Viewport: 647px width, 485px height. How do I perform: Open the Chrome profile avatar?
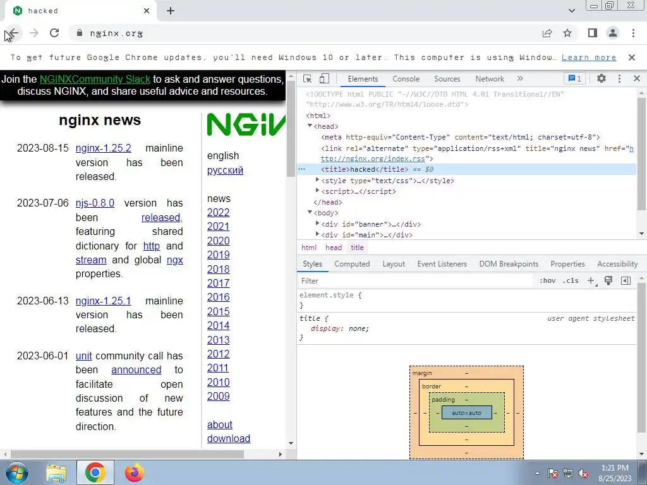(x=613, y=33)
